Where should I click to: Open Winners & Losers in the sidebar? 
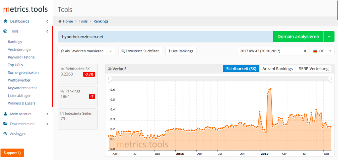(x=22, y=103)
